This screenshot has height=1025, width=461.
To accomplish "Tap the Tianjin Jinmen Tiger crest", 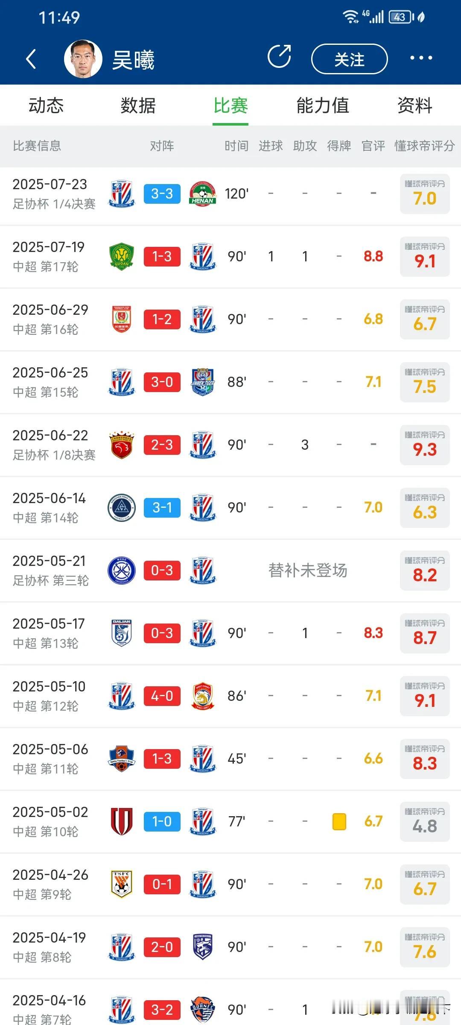I will click(202, 382).
